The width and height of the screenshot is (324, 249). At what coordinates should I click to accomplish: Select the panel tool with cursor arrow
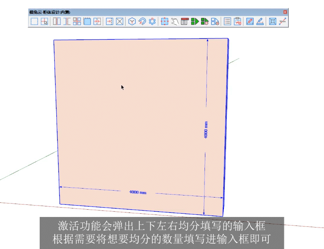click(44, 21)
